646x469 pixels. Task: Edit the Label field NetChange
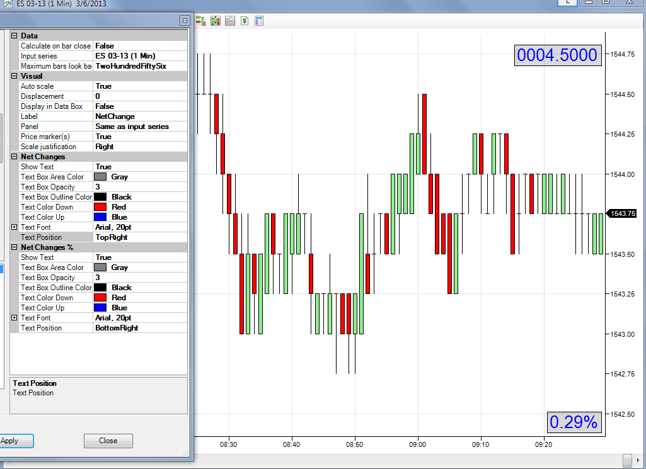coord(140,116)
